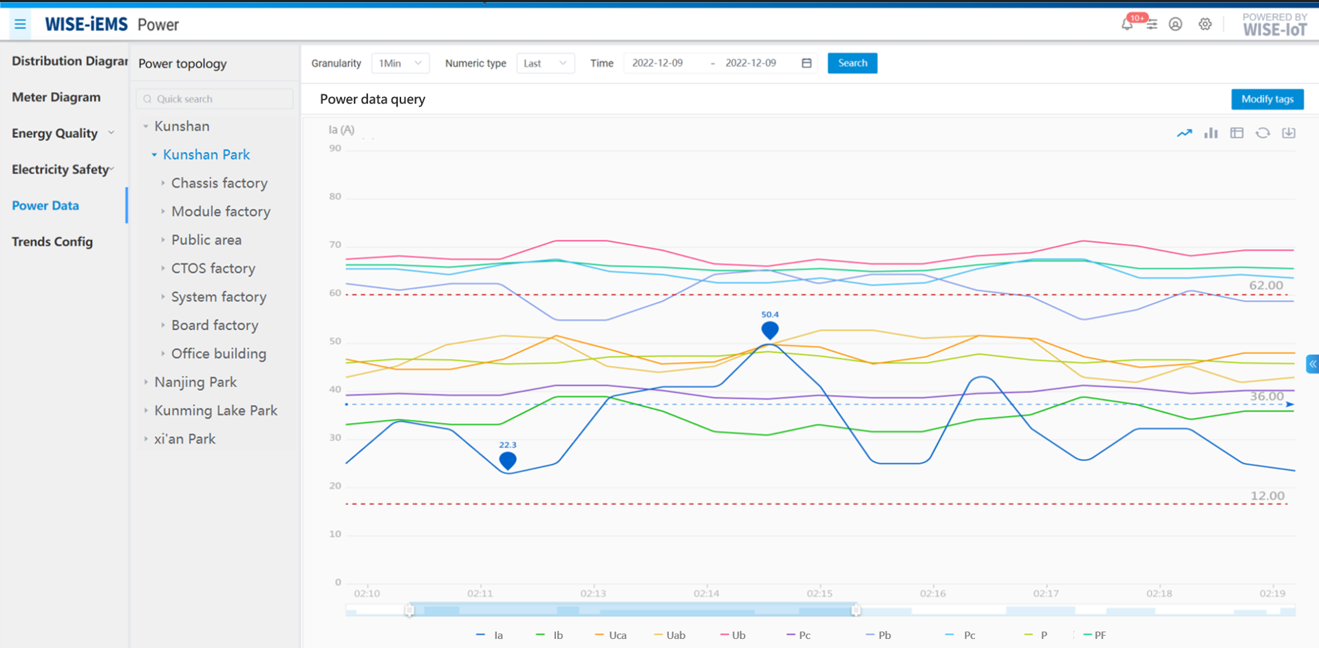Open the Numeric type Last dropdown

coord(546,63)
